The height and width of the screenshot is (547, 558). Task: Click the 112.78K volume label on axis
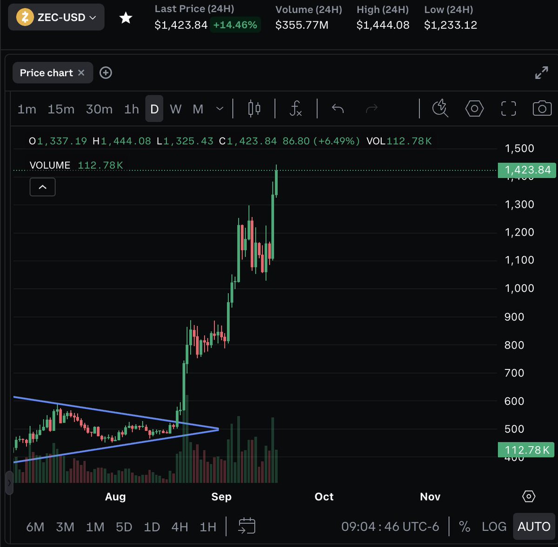click(526, 450)
